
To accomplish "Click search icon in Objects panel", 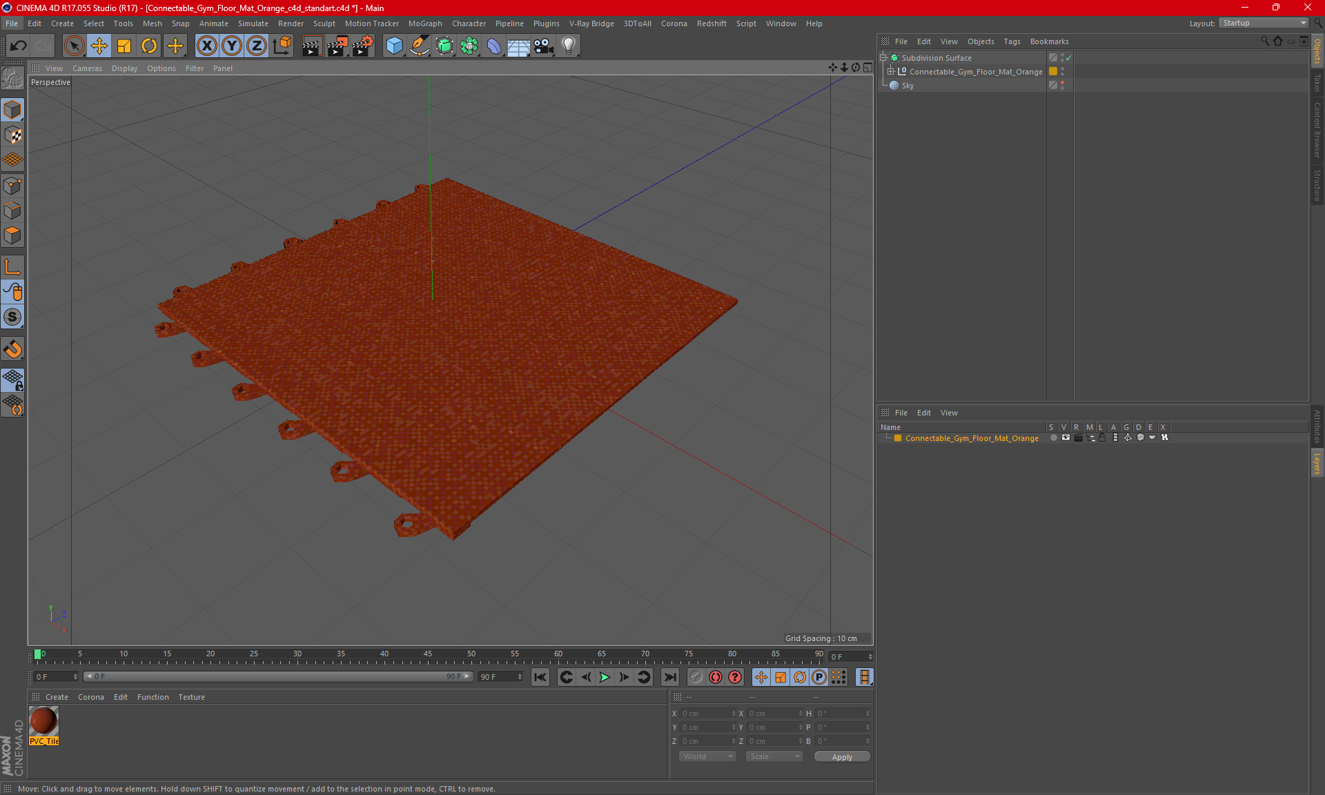I will [1265, 41].
